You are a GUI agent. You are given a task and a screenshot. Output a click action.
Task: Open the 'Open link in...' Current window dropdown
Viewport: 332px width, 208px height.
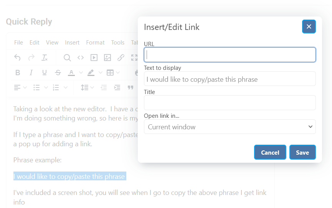[x=230, y=127]
